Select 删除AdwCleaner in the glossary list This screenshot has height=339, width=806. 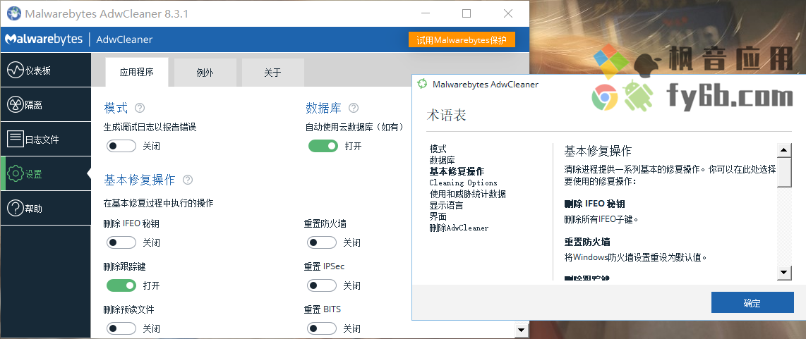[x=459, y=228]
